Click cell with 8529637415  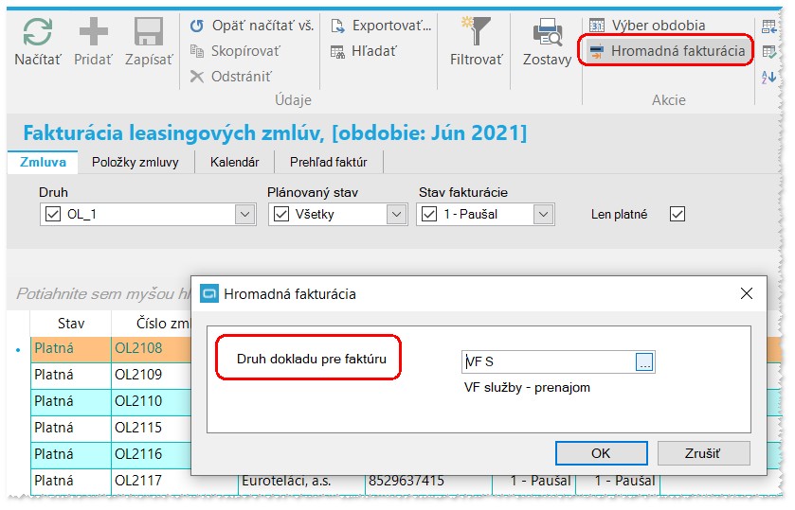[x=428, y=481]
